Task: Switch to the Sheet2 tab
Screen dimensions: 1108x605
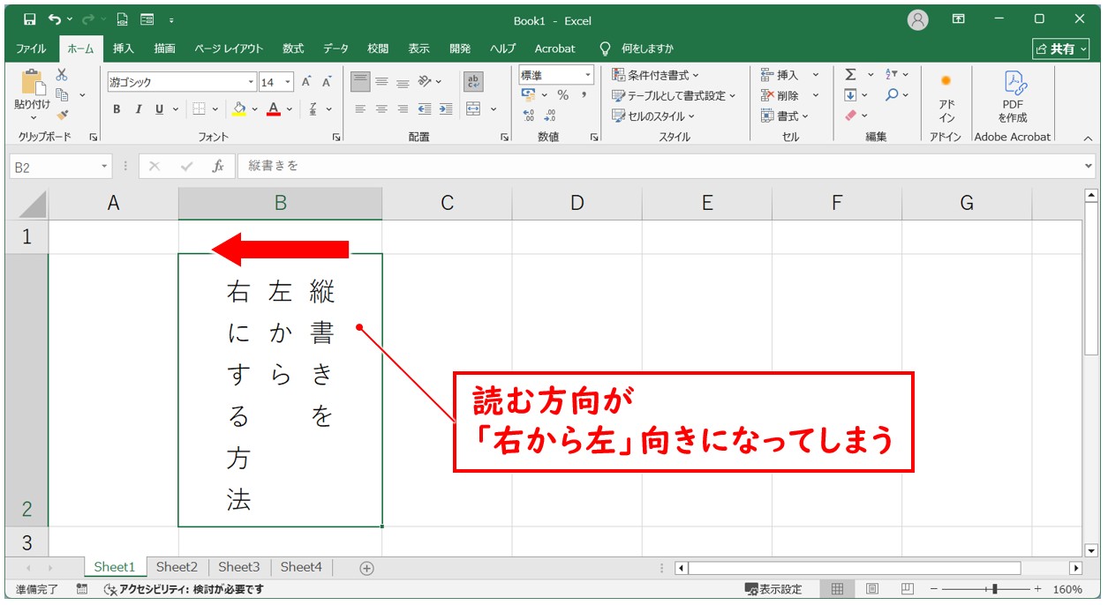Action: click(177, 567)
